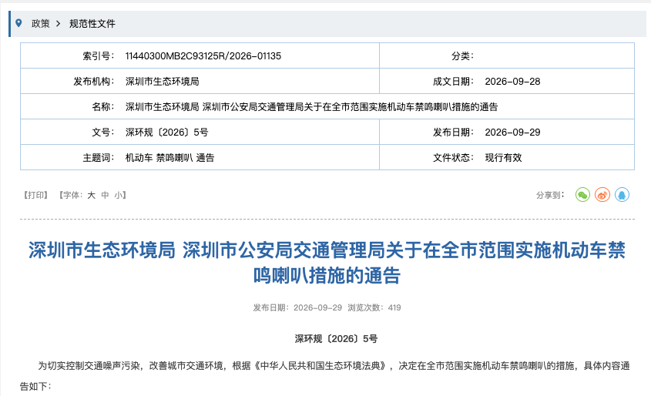The image size is (651, 396).
Task: Click 发布日期 2026-09-29 below headline
Action: (297, 307)
